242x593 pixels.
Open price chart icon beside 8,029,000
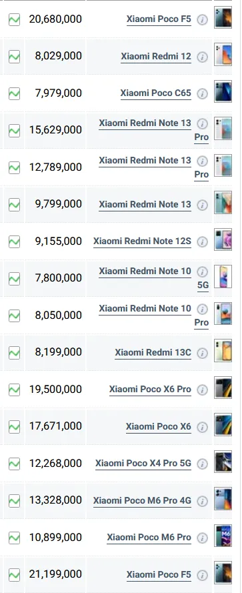(15, 57)
